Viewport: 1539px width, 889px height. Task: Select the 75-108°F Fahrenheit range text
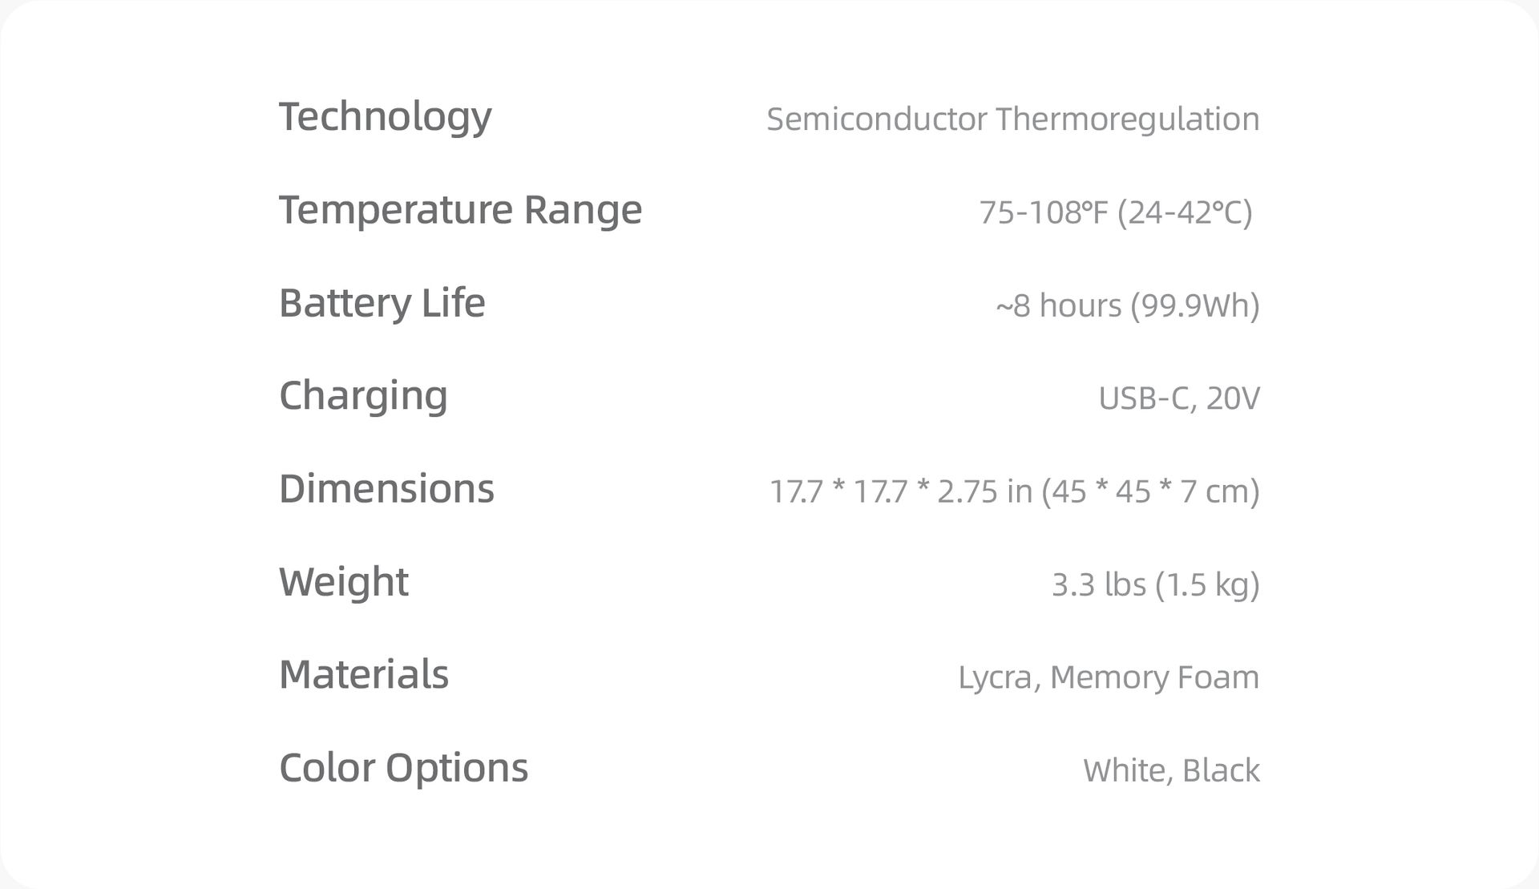pos(1043,212)
